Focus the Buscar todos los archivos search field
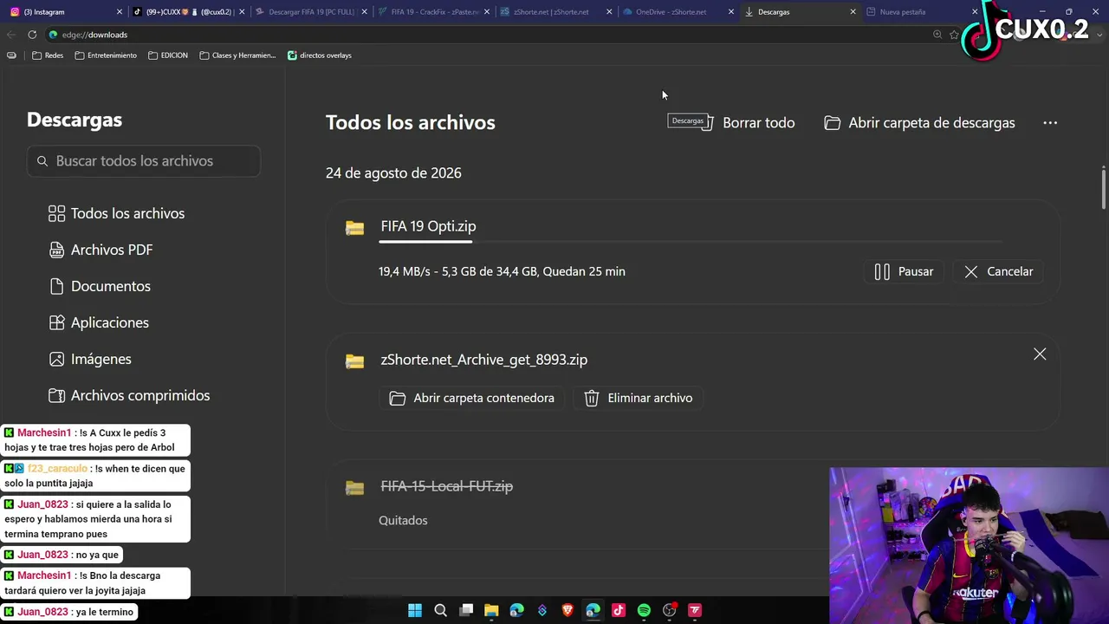The image size is (1109, 624). [144, 161]
